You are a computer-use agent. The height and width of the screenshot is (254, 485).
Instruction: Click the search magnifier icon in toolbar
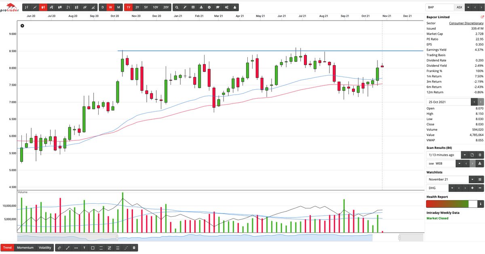(x=176, y=7)
